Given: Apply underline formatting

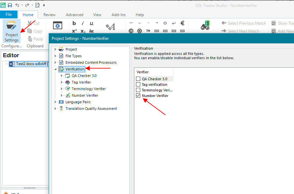Looking at the screenshot, I should point(91,23).
